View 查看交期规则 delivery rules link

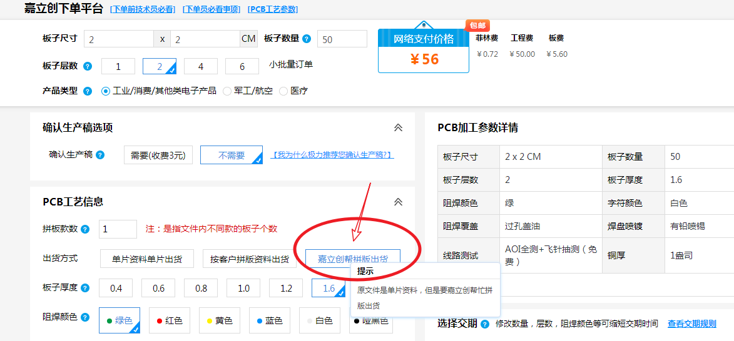click(691, 324)
